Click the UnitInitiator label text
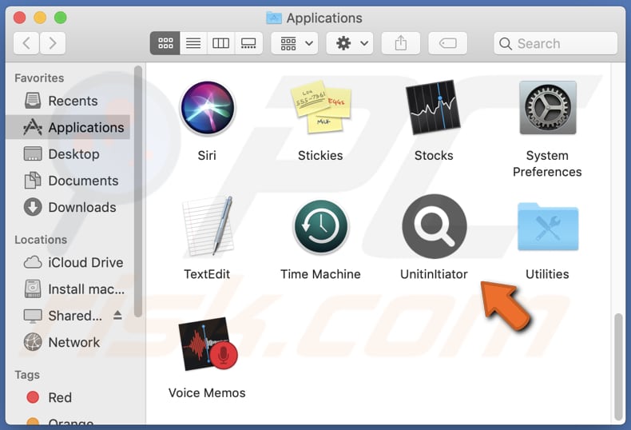Viewport: 631px width, 430px height. tap(434, 274)
